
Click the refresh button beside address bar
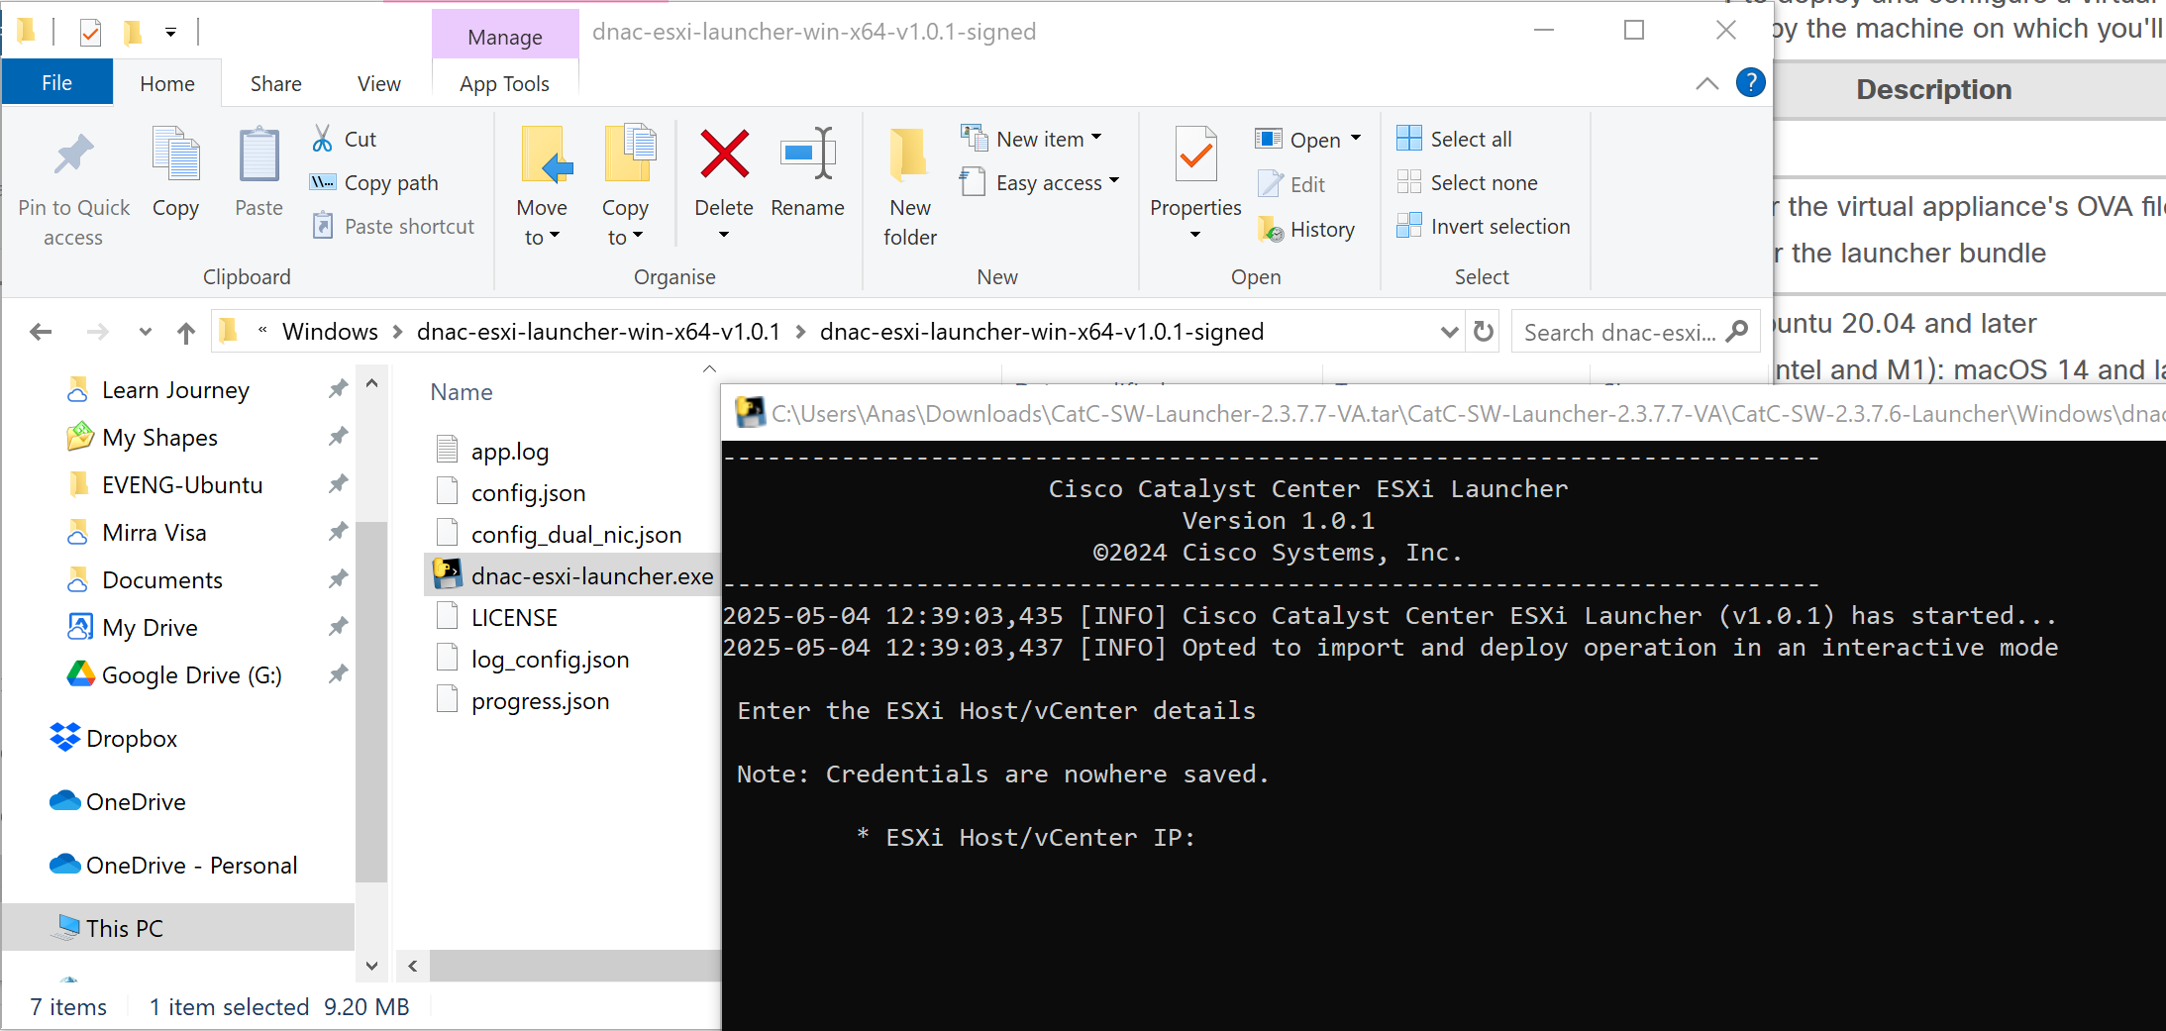pos(1484,332)
